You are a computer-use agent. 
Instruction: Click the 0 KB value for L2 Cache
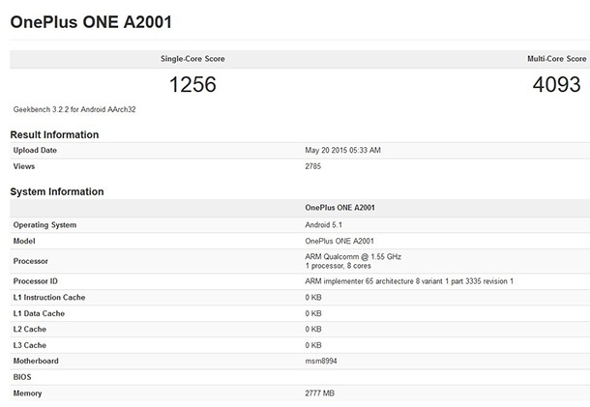[313, 329]
